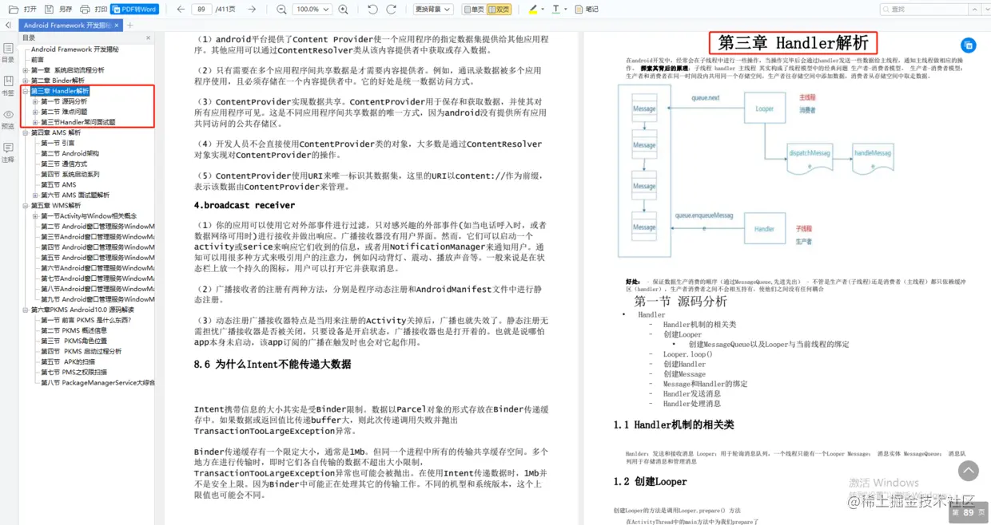
Task: Collapse 第六章PKMS Android10.0 源码解读 node
Action: 26,310
